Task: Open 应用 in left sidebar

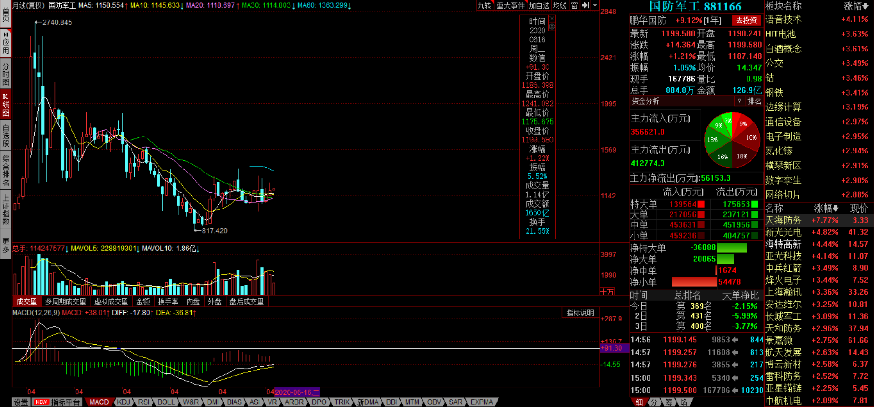Action: tap(5, 43)
